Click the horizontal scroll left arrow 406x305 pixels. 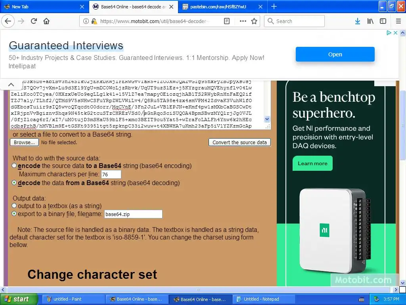[x=3, y=290]
